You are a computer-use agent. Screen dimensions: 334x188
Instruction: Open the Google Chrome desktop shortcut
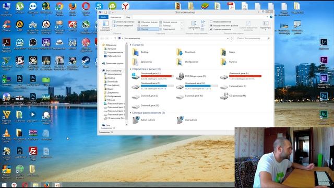tap(59, 8)
